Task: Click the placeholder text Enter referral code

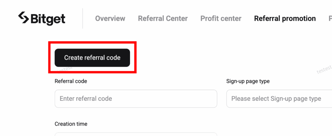Action: [86, 98]
